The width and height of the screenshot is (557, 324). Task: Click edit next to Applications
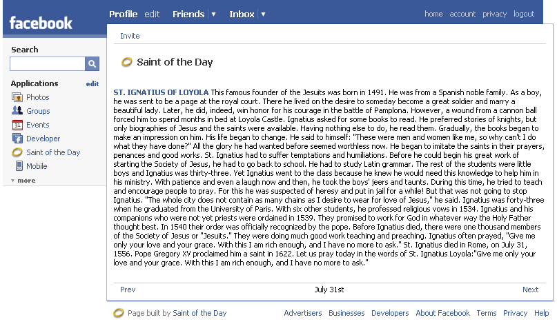tap(92, 83)
